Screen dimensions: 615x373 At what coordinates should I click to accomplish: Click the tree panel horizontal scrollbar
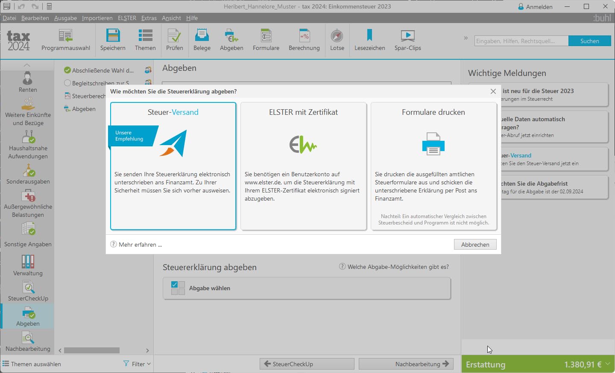[92, 350]
